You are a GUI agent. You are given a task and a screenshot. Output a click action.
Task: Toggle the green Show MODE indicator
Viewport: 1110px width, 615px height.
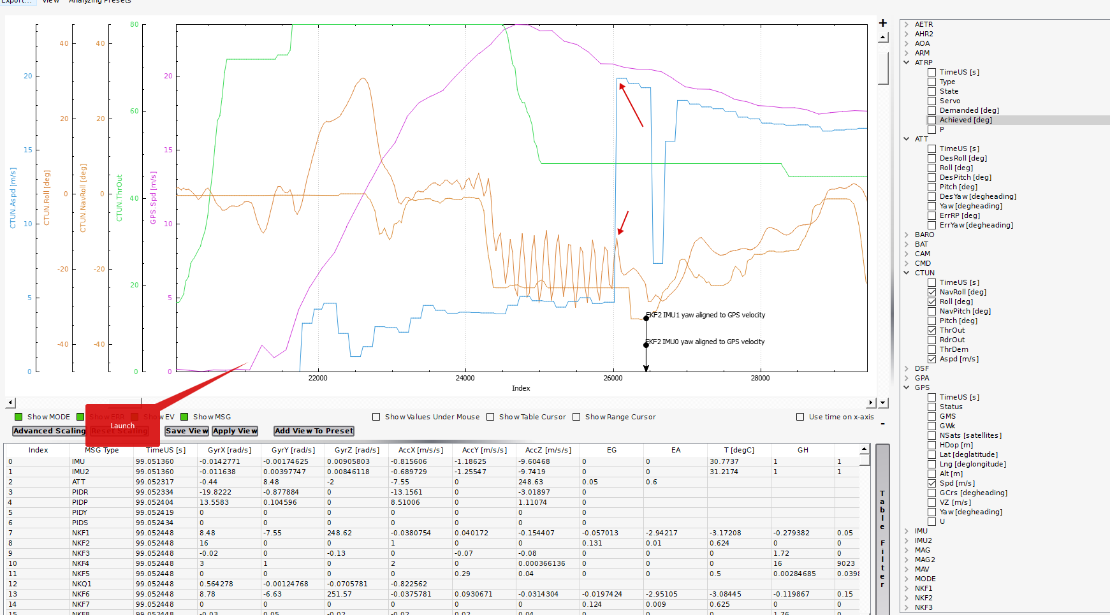point(18,417)
